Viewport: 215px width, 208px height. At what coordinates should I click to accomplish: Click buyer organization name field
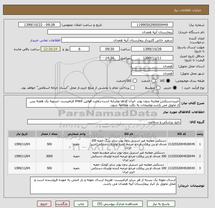point(110,32)
